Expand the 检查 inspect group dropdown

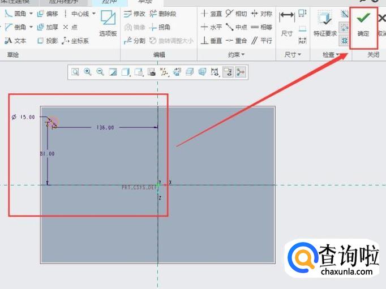pyautogui.click(x=331, y=54)
